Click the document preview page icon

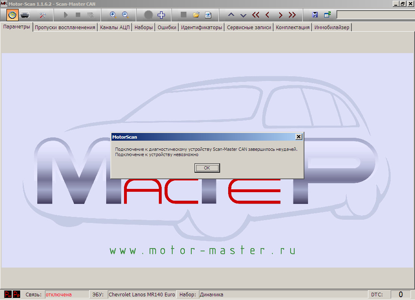pos(208,15)
